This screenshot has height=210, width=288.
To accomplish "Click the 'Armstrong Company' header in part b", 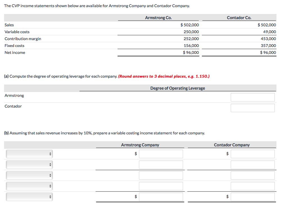I will click(x=140, y=145).
